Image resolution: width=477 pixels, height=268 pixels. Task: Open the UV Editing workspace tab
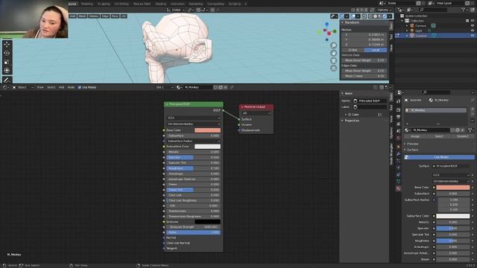coord(121,4)
